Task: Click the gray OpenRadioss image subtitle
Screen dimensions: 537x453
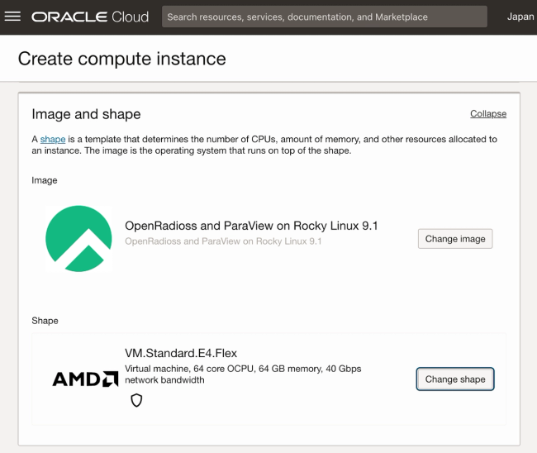Action: [x=223, y=241]
